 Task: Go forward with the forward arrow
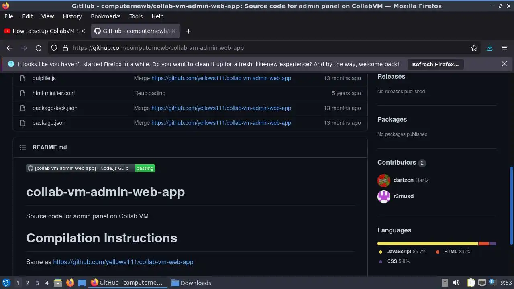pyautogui.click(x=24, y=48)
